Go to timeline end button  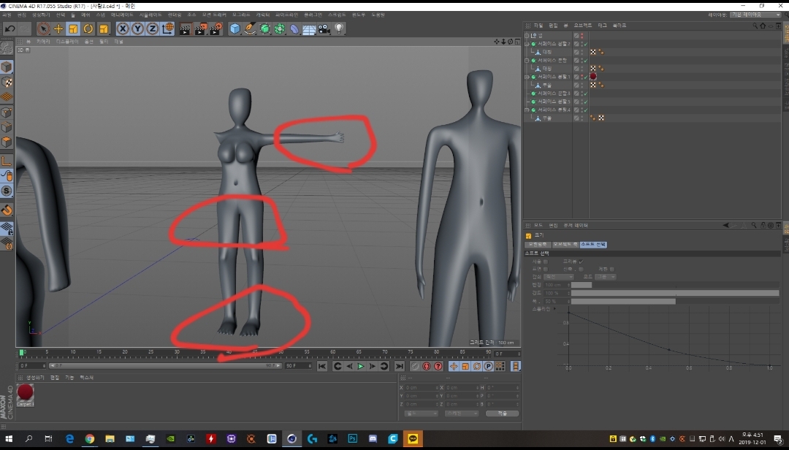click(399, 367)
